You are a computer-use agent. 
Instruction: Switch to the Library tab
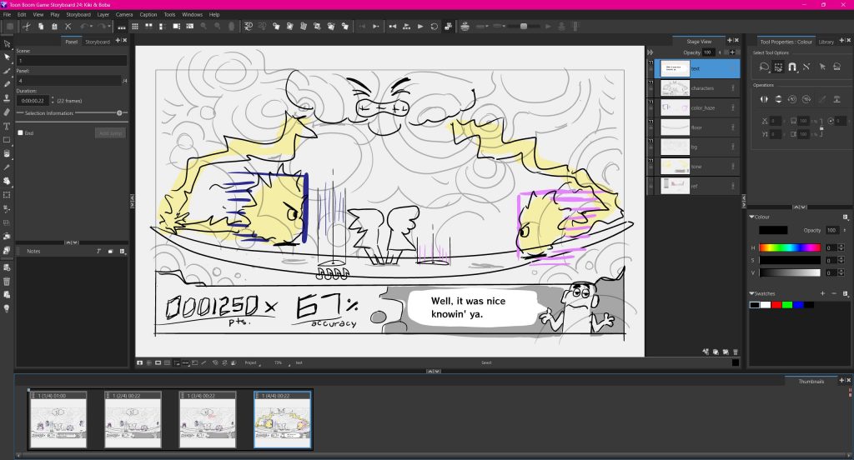pos(826,42)
